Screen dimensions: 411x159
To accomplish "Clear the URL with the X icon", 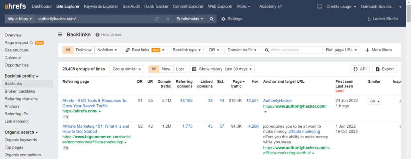I will click(168, 19).
